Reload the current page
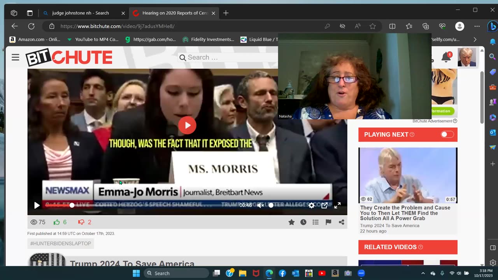 tap(31, 26)
